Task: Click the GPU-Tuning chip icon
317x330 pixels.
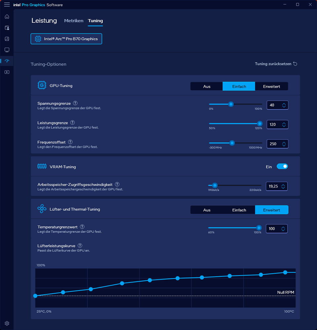Action: click(42, 85)
